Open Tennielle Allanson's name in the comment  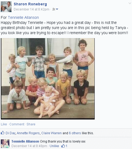click(x=25, y=141)
